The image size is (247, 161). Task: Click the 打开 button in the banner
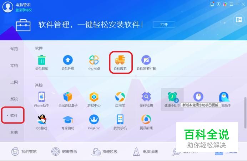(164, 25)
